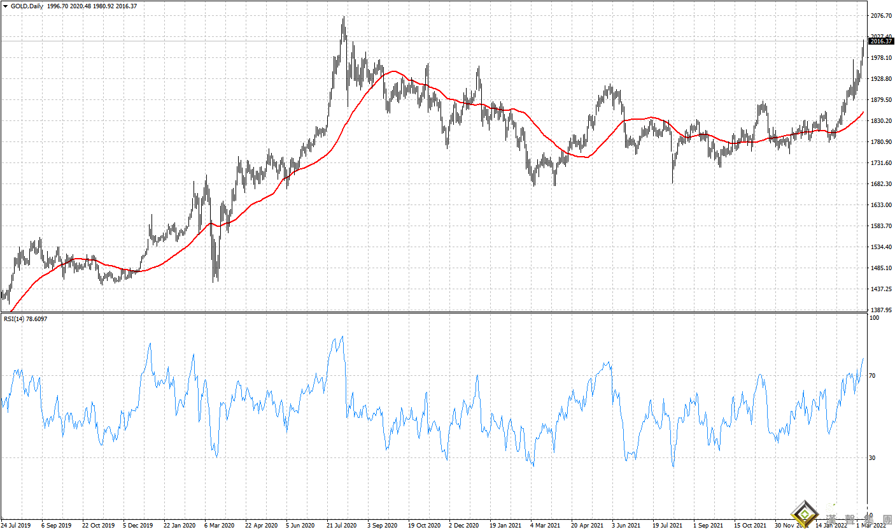Click the 24 Jul 2019 date label
Screen dimensions: 895x532
[x=15, y=526]
